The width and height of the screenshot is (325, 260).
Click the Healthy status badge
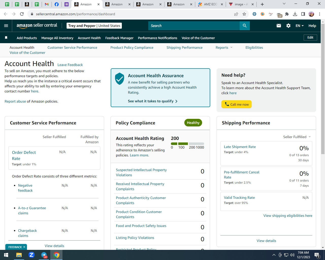tap(193, 123)
